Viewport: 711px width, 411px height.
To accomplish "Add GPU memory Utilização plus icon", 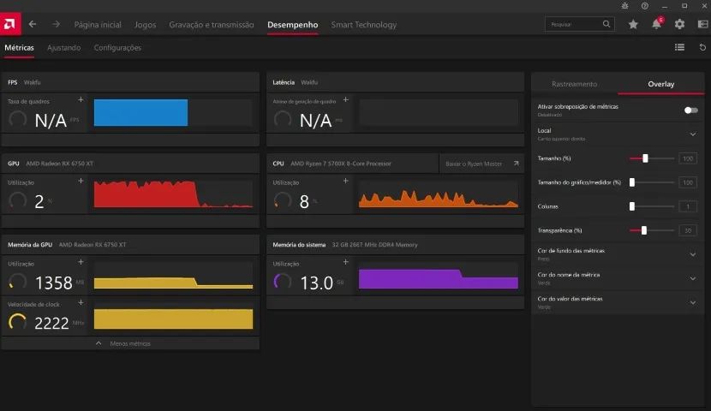I will click(x=81, y=262).
